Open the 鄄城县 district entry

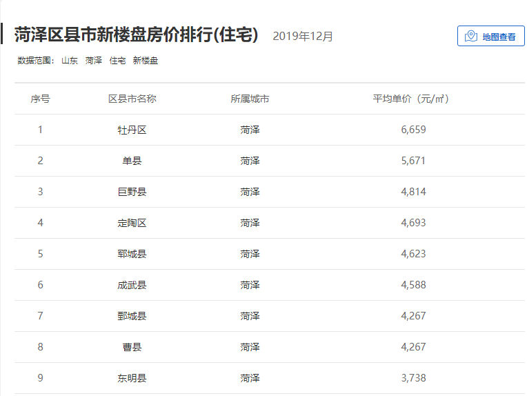pos(132,316)
